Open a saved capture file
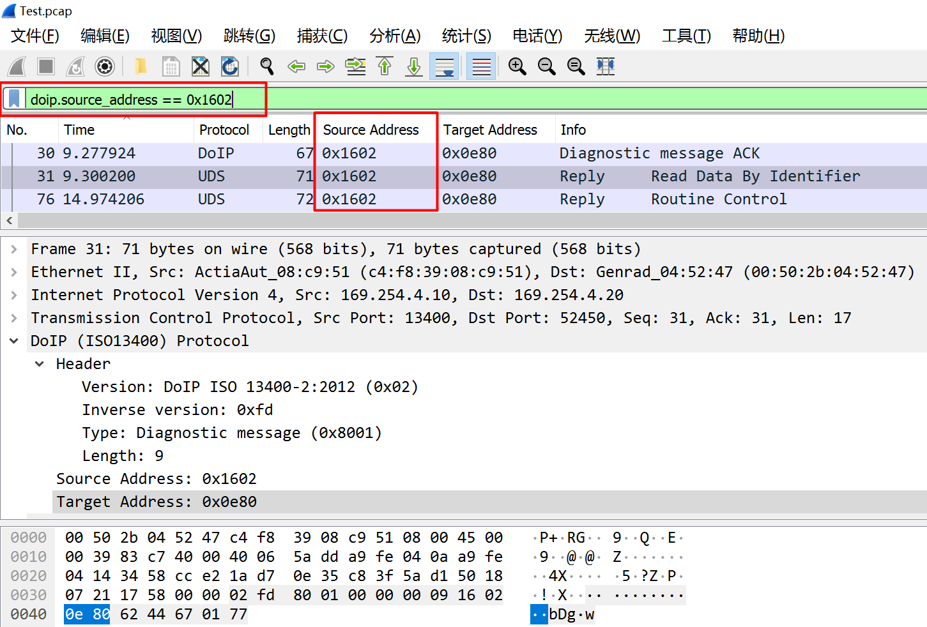 141,66
